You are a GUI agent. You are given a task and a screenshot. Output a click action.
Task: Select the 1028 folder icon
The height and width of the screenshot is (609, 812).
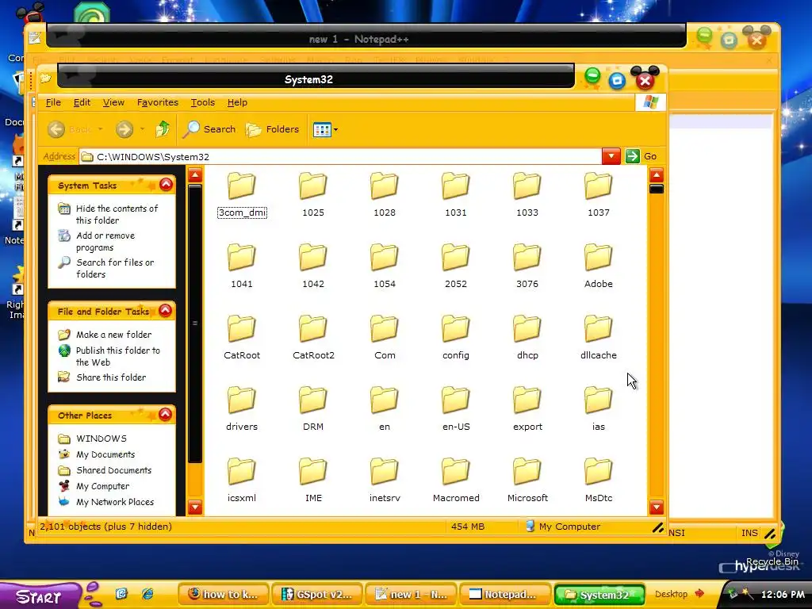point(385,186)
